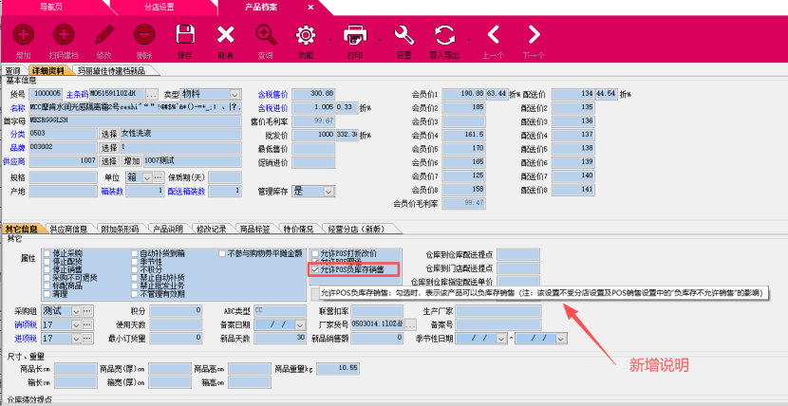Click 增加 button in the 供应商 row

tap(132, 161)
